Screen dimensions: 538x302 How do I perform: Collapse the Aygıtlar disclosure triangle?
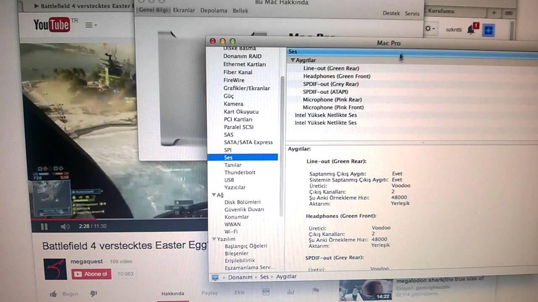coord(293,60)
